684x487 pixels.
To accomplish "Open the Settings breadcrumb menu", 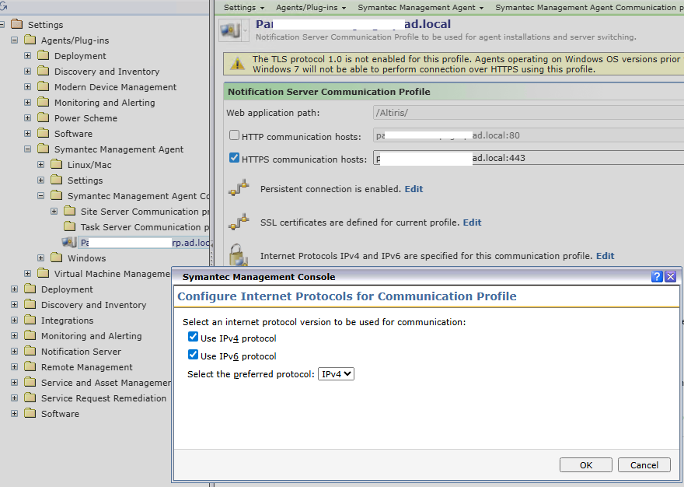I will 244,7.
